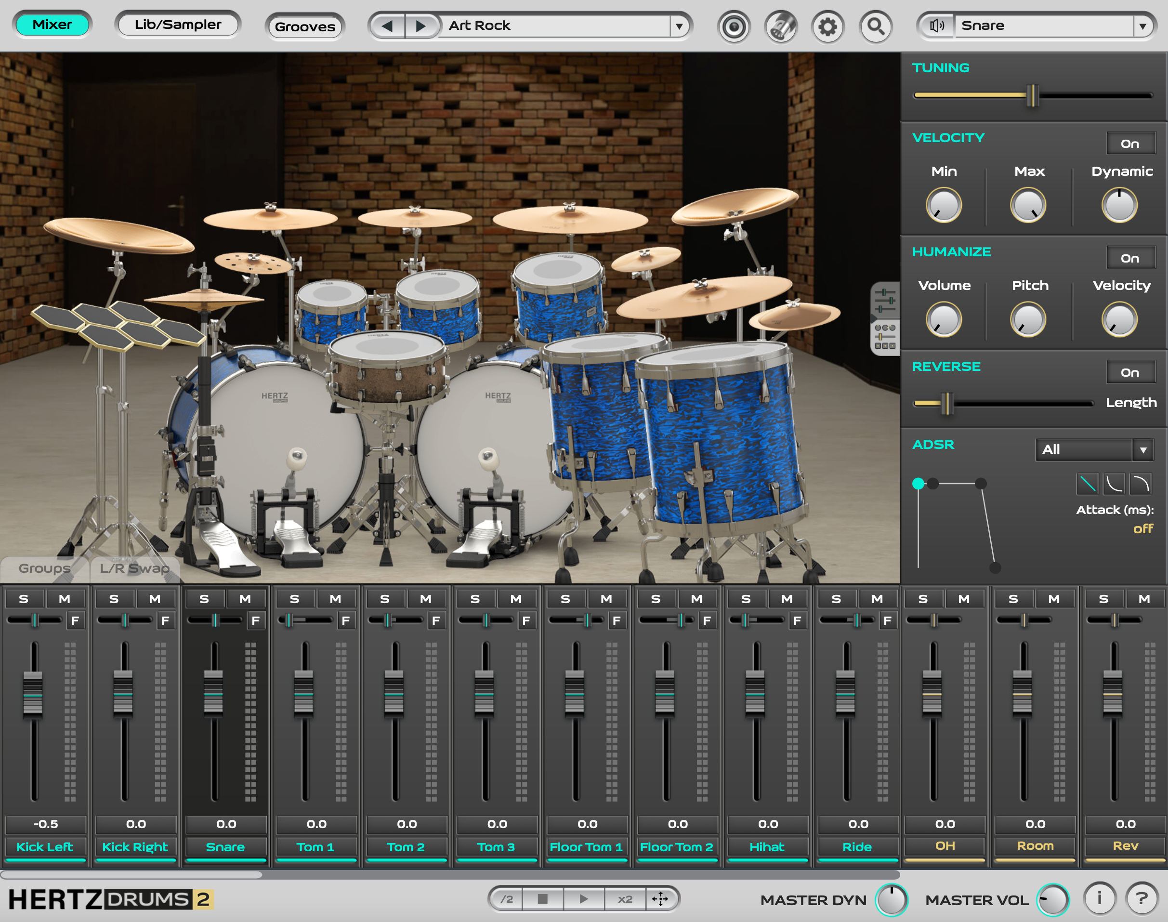
Task: Select the convex ADSR curve shape
Action: point(1140,484)
